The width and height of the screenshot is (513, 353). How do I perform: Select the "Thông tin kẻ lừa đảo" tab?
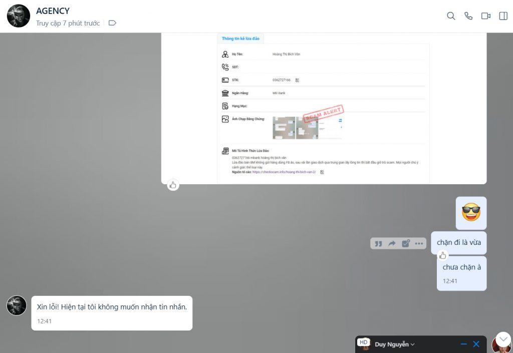240,39
